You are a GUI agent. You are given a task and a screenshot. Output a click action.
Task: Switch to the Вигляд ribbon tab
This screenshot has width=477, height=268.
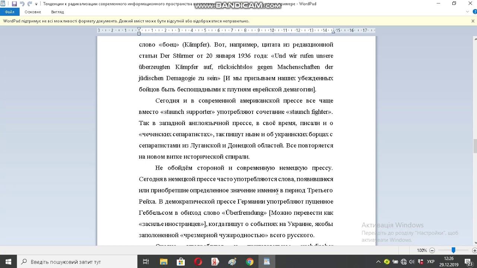point(58,12)
